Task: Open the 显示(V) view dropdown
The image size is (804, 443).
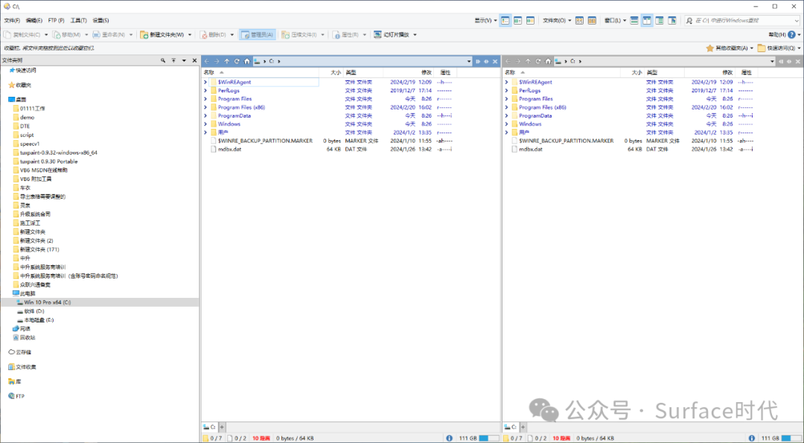Action: [485, 20]
